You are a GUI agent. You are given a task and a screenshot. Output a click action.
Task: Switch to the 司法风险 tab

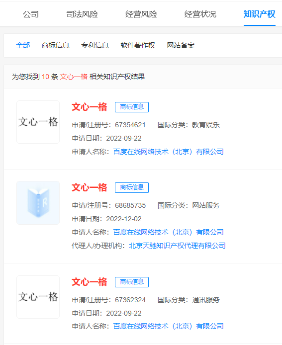pyautogui.click(x=82, y=14)
